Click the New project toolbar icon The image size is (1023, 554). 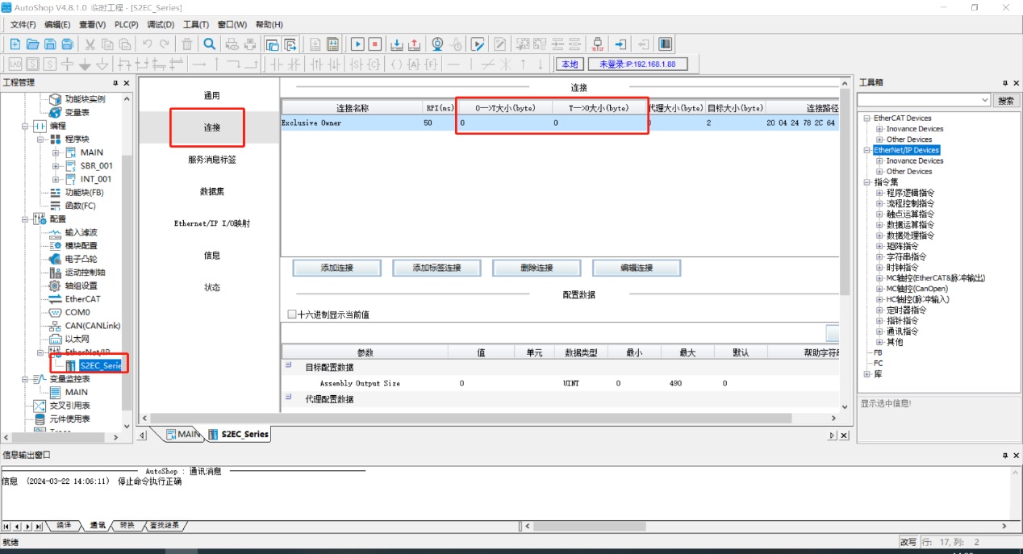pos(15,44)
